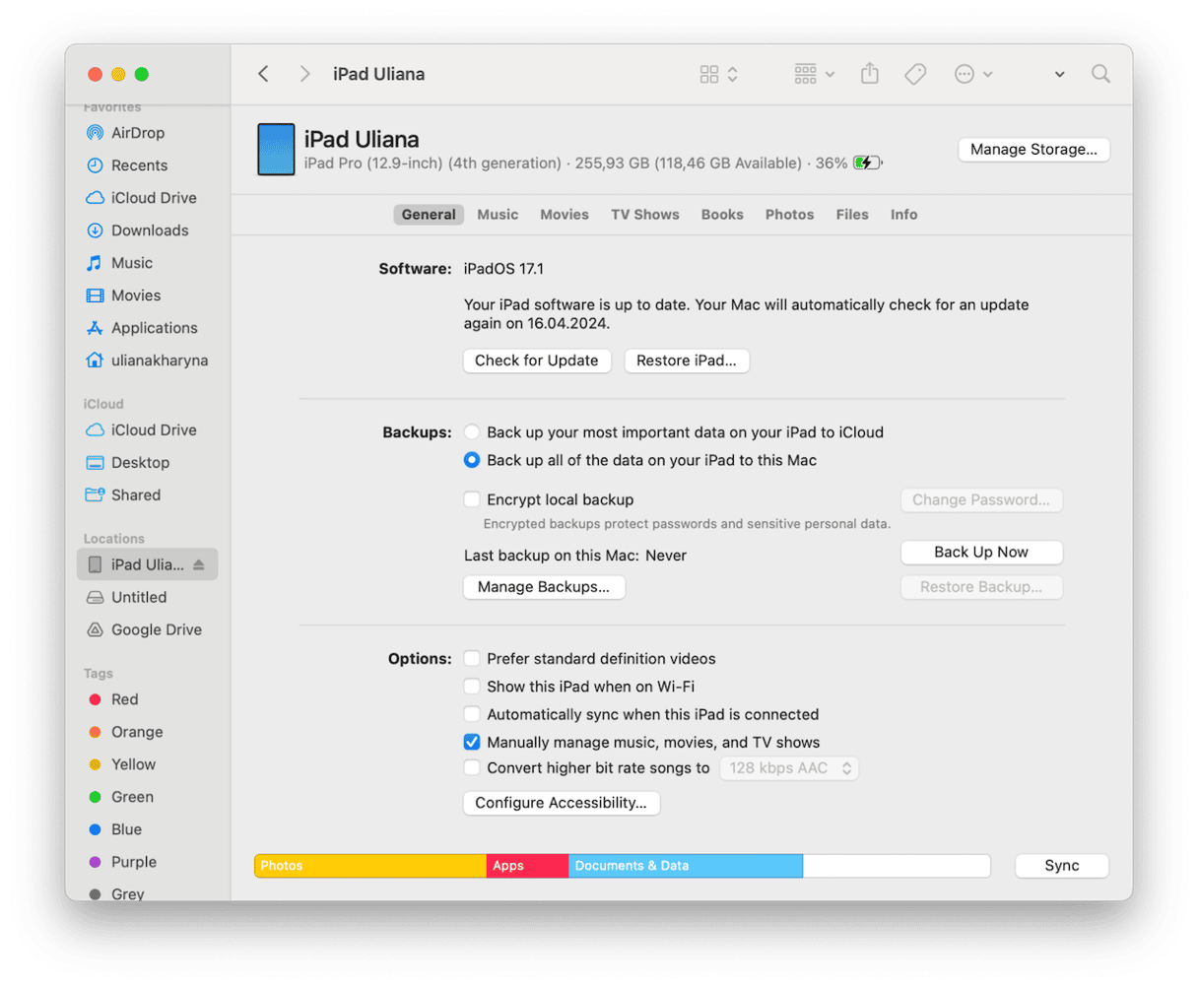Switch Finder view via icon grid button
Image resolution: width=1198 pixels, height=987 pixels.
(718, 74)
